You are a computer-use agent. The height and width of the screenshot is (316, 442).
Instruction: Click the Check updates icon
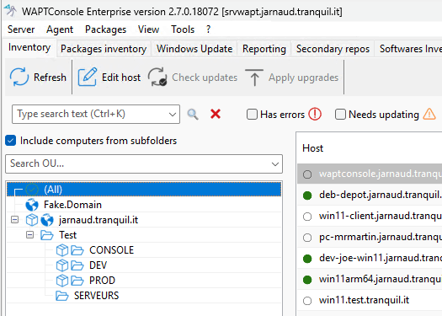coord(157,77)
